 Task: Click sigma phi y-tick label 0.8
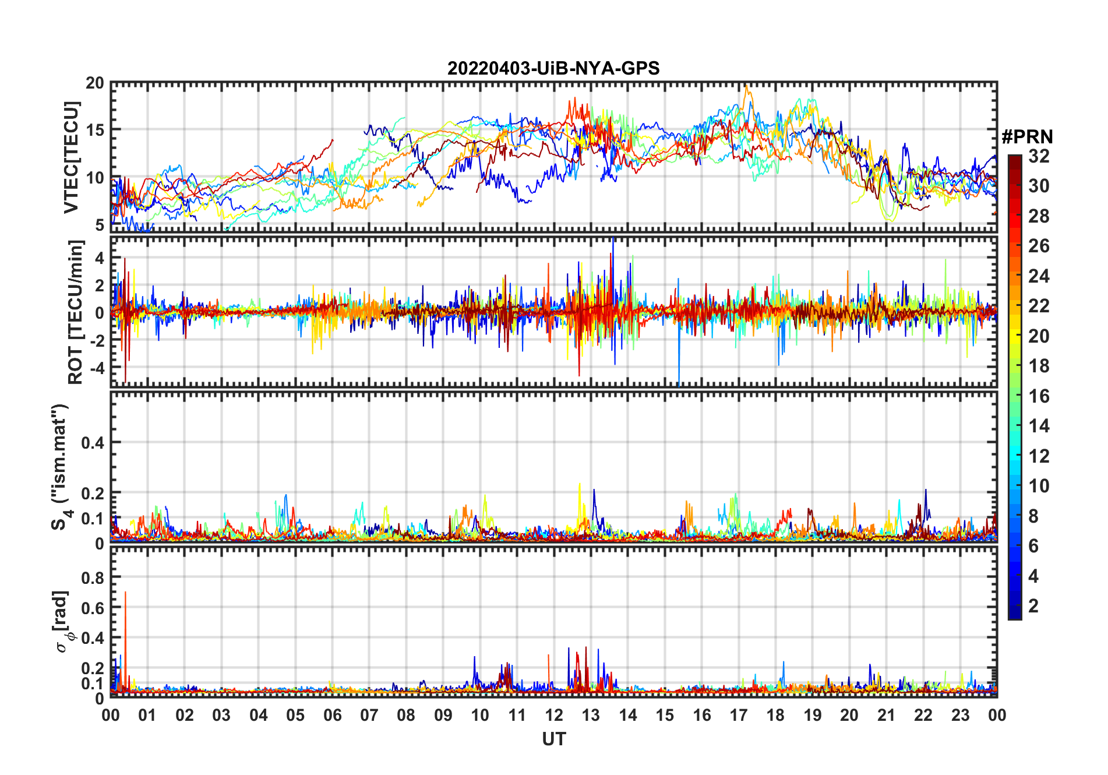coord(93,578)
